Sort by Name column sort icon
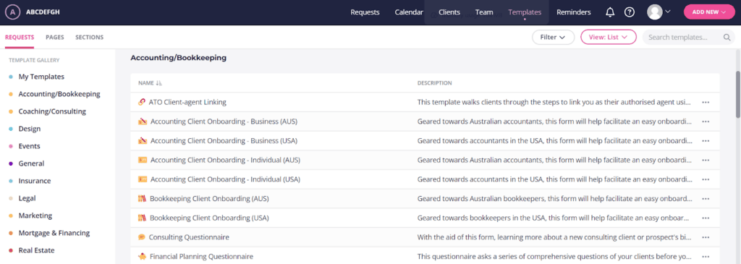This screenshot has height=264, width=741. point(158,83)
